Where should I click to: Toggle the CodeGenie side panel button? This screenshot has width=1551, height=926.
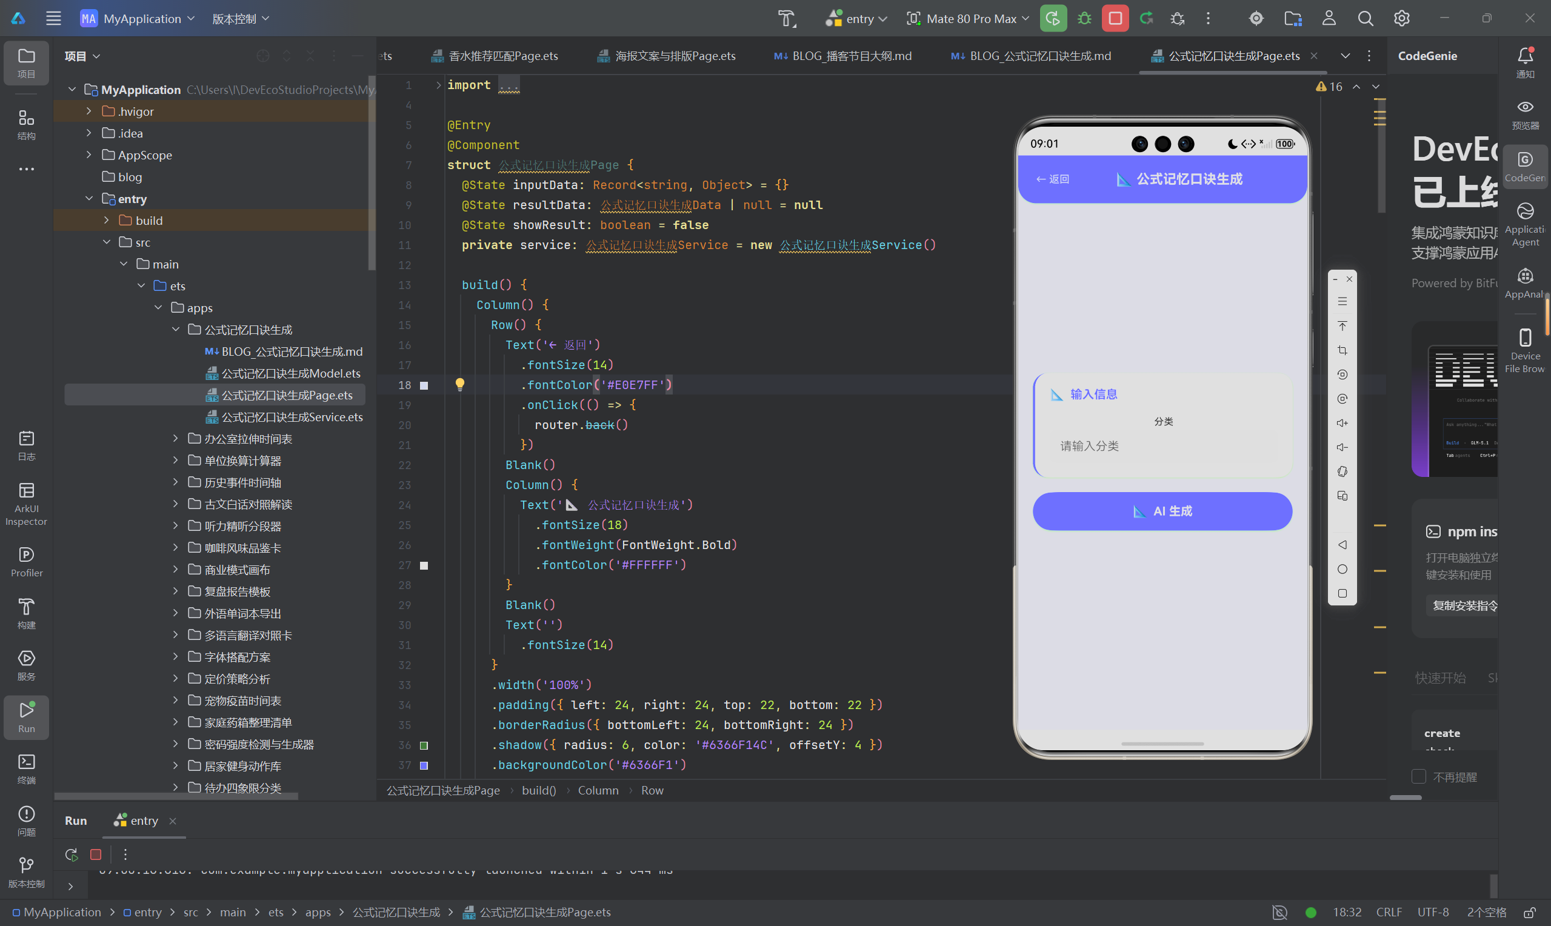point(1525,167)
